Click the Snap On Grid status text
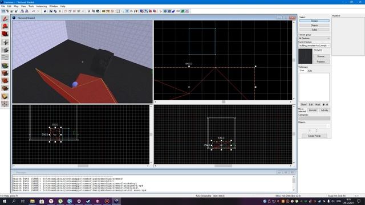365x205 pixels. point(337,196)
